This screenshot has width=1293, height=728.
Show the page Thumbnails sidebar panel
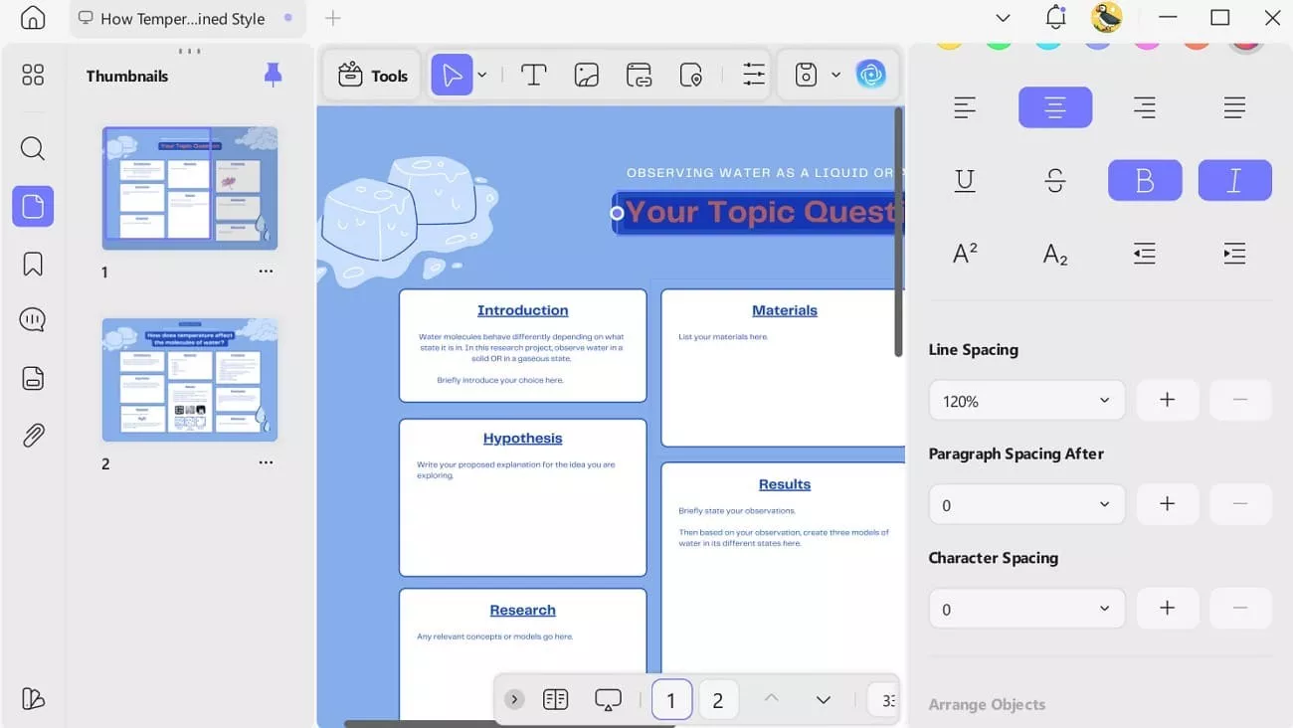(x=33, y=206)
